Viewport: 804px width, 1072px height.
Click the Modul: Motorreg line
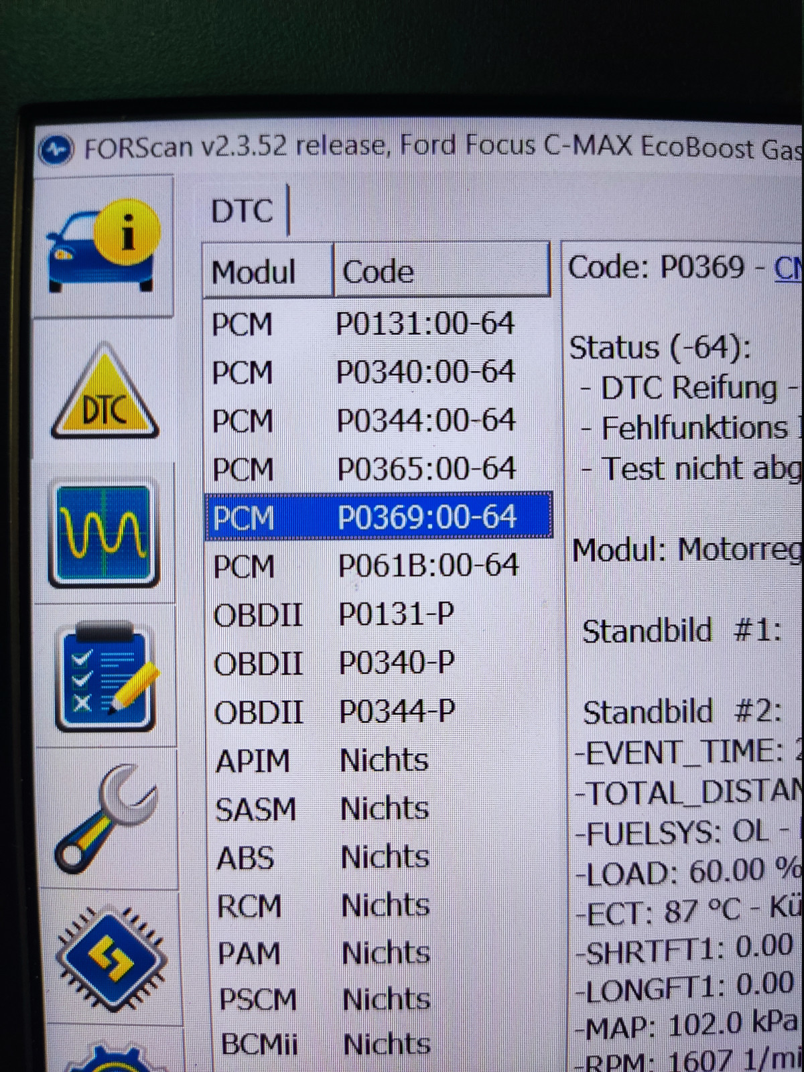click(x=687, y=549)
